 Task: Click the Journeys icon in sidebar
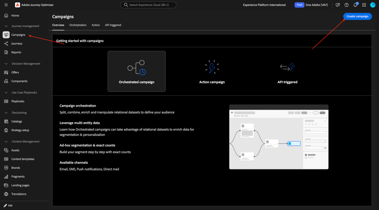(x=6, y=43)
